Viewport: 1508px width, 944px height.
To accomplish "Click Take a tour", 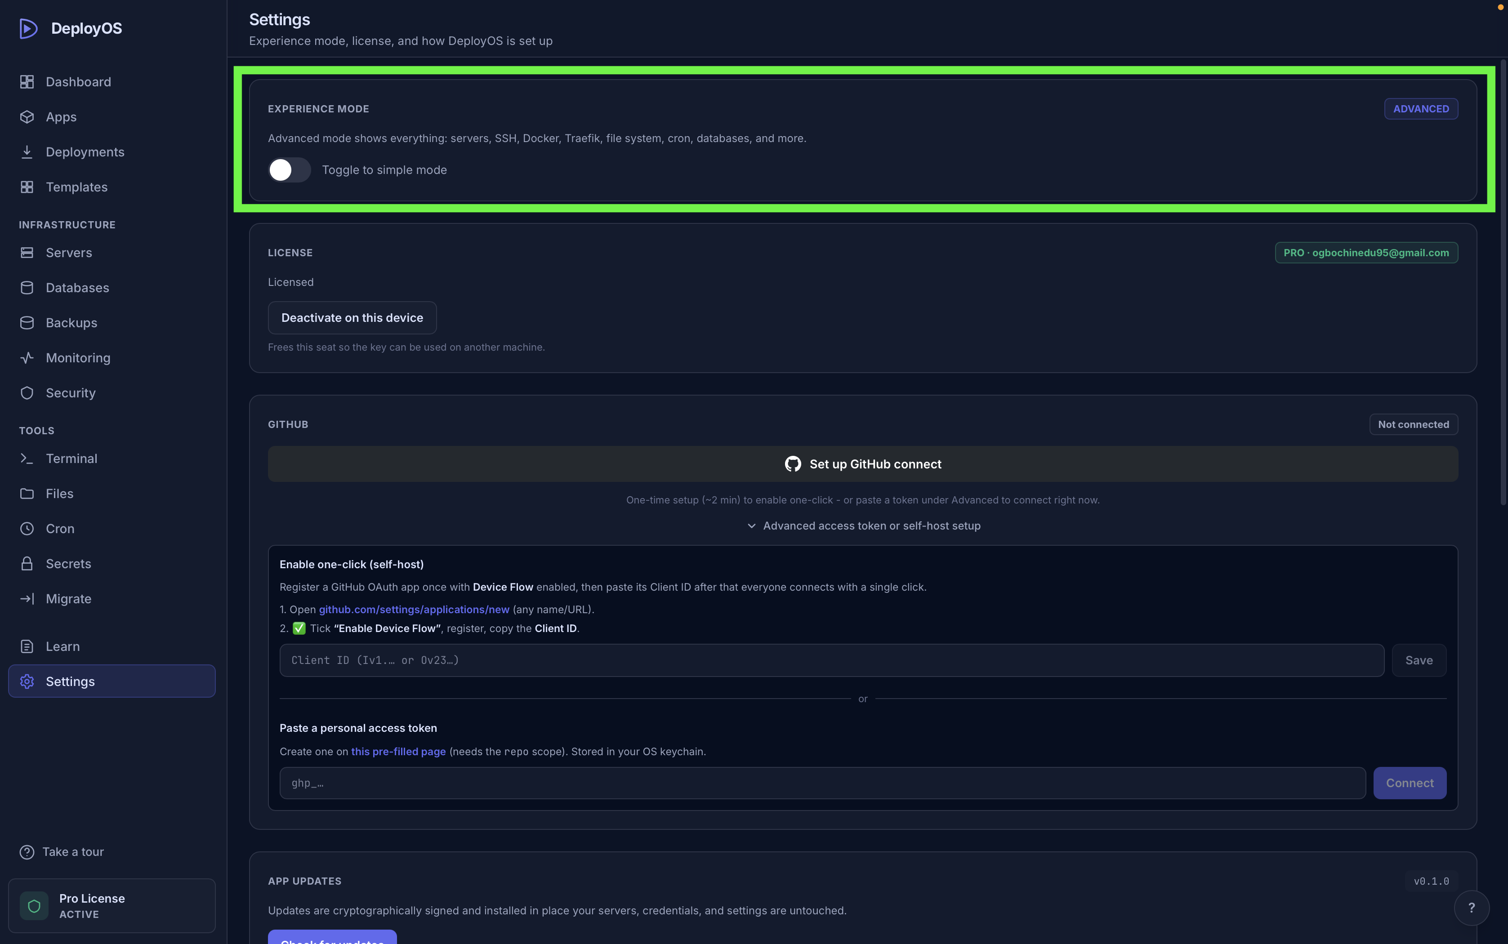I will (62, 851).
